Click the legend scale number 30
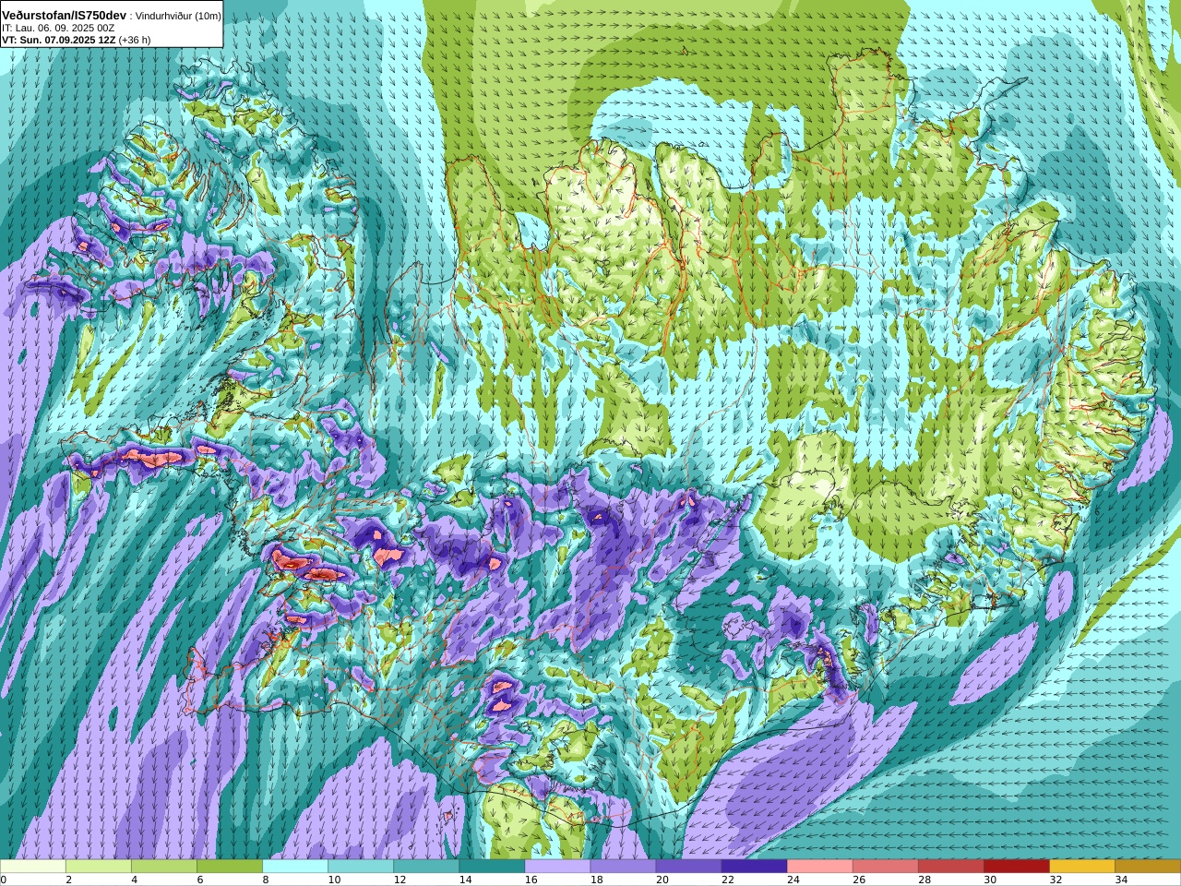 [989, 880]
